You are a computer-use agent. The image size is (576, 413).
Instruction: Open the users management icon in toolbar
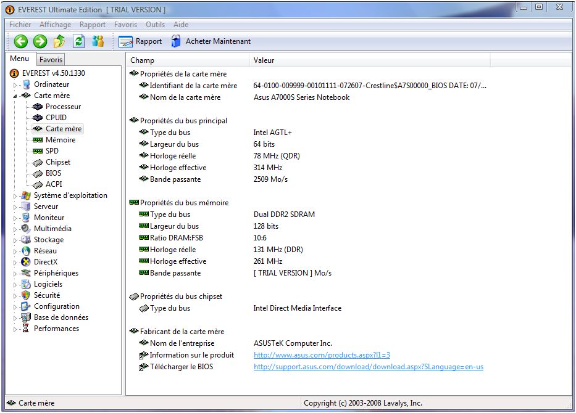tap(98, 41)
